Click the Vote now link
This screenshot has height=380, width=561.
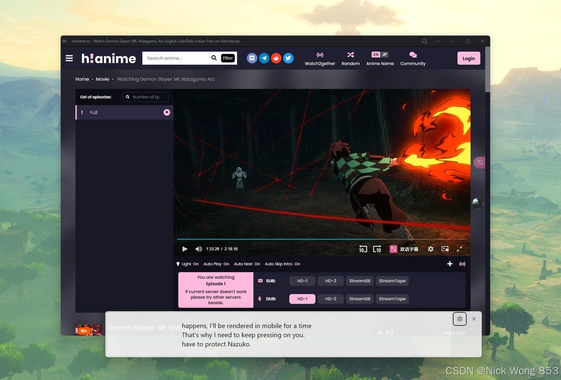(455, 333)
